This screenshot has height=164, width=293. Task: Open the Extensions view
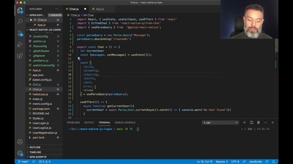(x=20, y=56)
